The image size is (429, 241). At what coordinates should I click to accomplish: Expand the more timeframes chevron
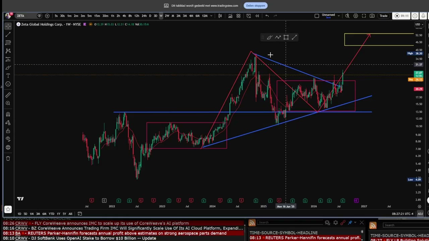pos(212,16)
